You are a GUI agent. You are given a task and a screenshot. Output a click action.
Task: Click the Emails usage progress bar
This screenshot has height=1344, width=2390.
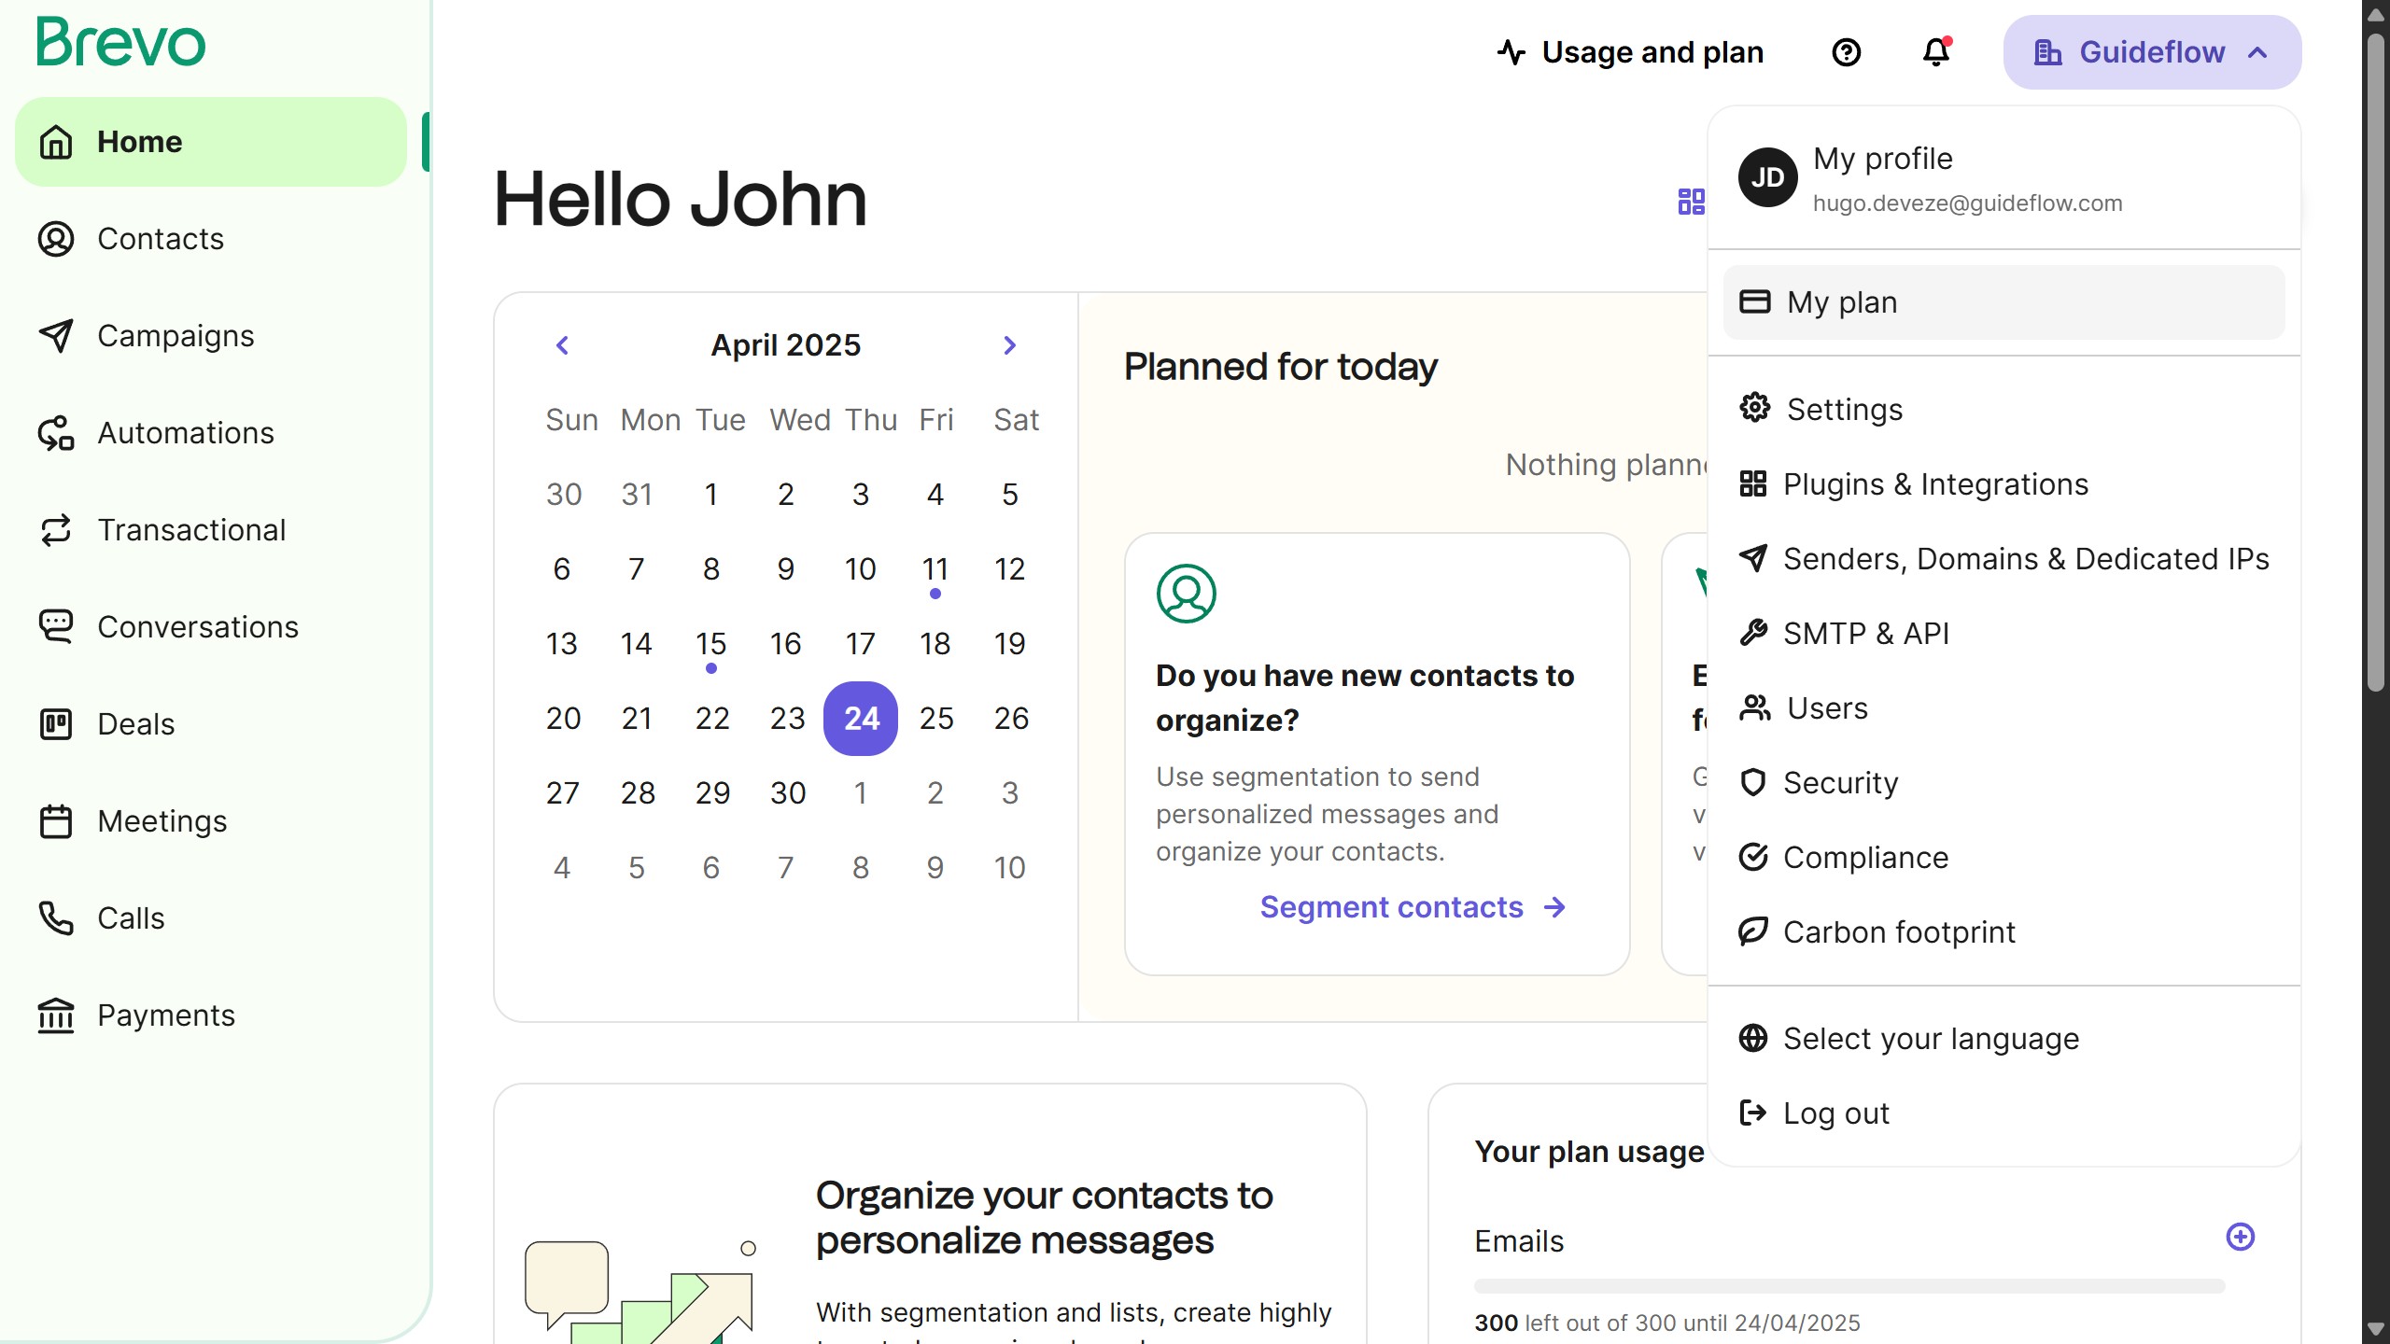click(1849, 1286)
